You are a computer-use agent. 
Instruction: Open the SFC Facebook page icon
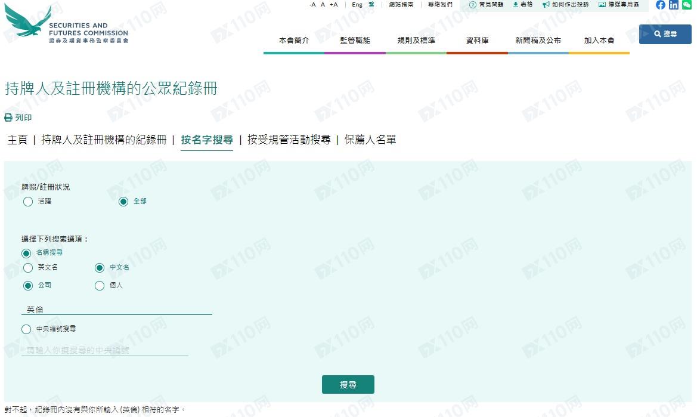(x=661, y=5)
